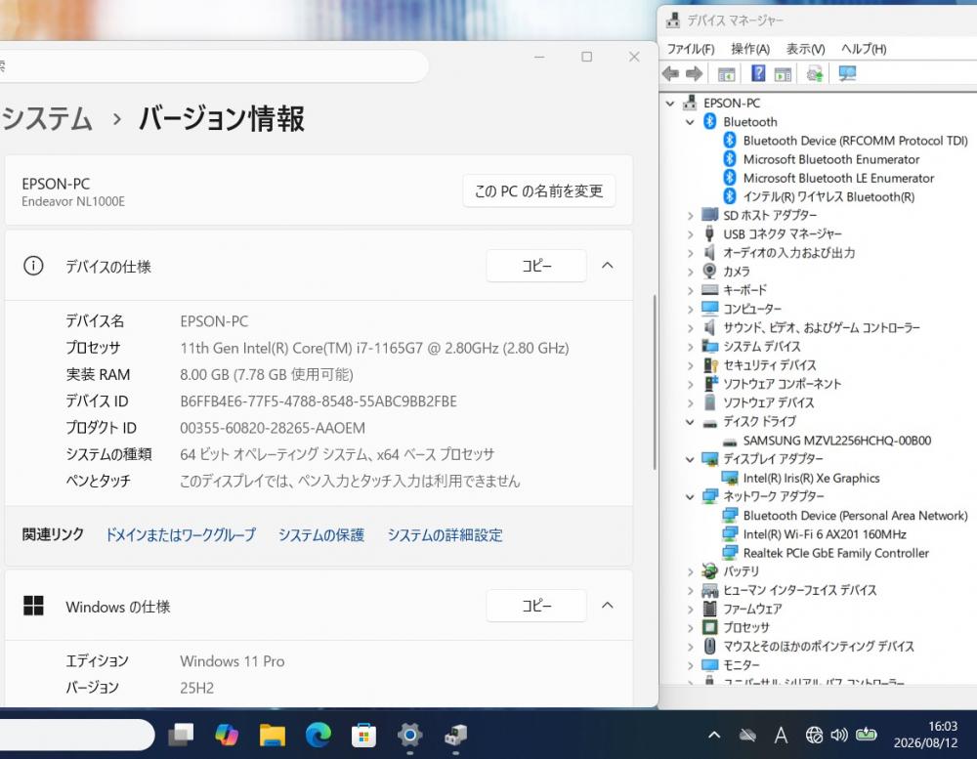The image size is (977, 759).
Task: Collapse デバイスの仕様 section chevron
Action: tap(608, 266)
